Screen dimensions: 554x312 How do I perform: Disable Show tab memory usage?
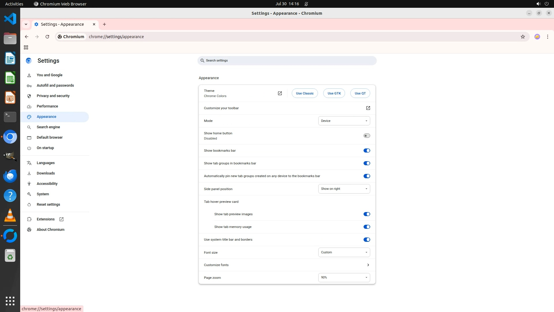[366, 227]
